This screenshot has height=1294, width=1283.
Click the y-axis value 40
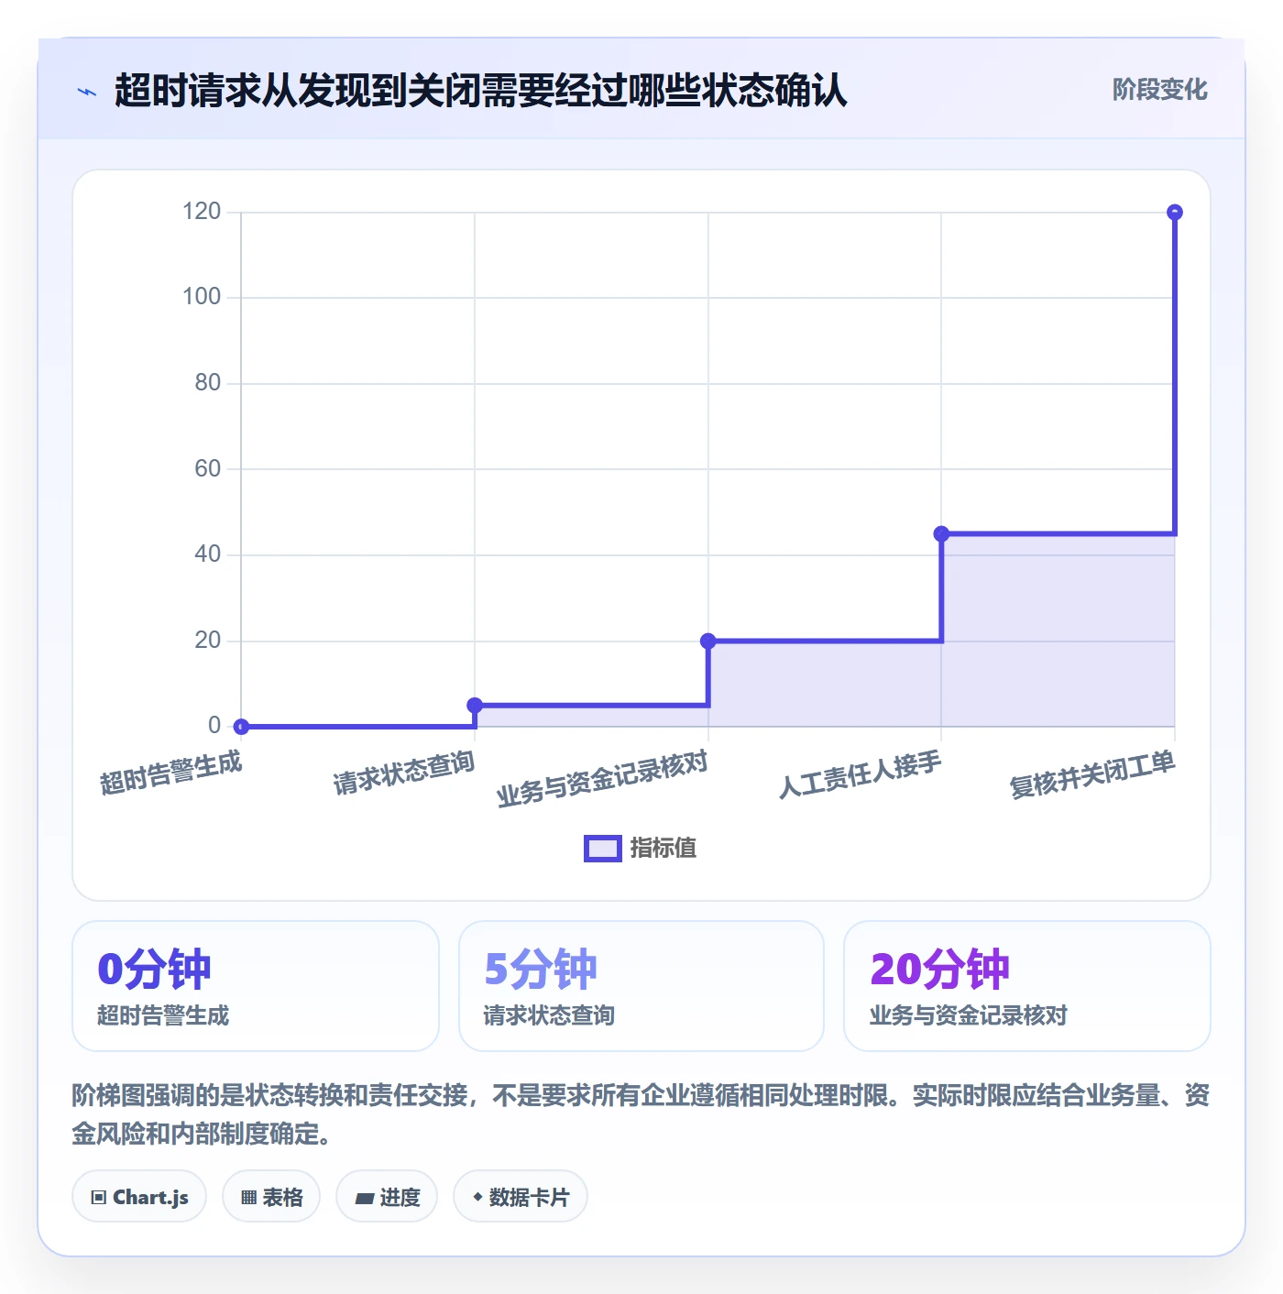tap(208, 554)
